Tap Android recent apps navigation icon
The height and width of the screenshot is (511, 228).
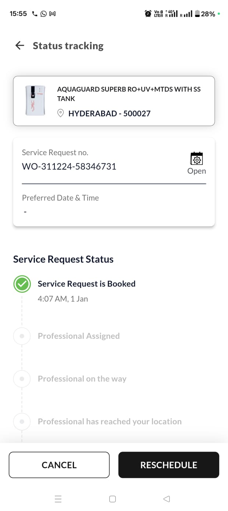[x=58, y=499]
